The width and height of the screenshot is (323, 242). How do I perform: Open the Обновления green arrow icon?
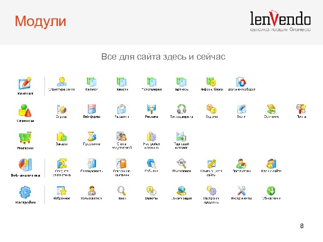pos(271,190)
